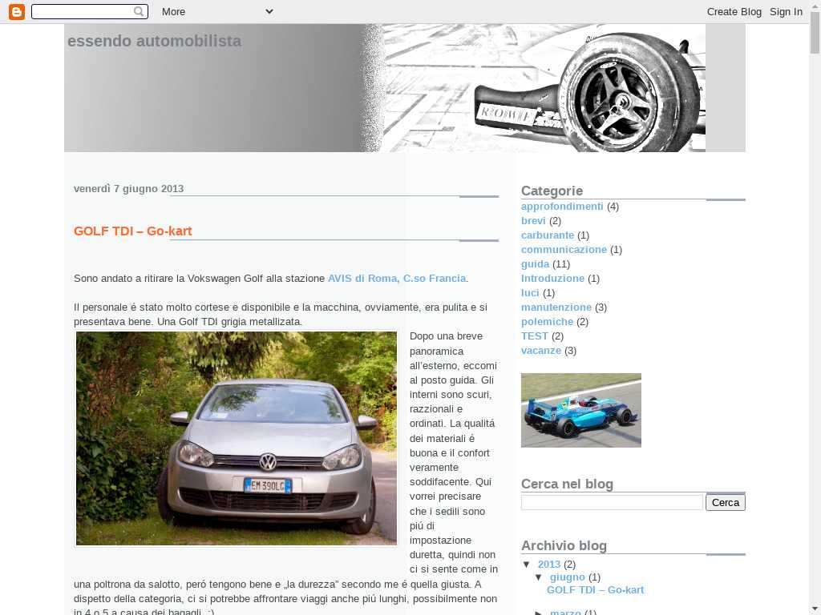This screenshot has width=821, height=615.
Task: Select the carburante category link
Action: click(548, 235)
